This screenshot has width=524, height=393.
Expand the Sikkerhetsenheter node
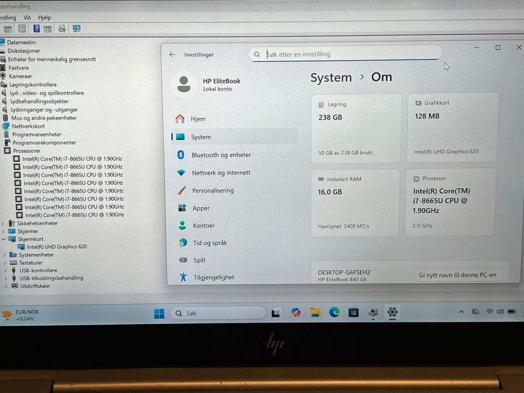tap(3, 223)
